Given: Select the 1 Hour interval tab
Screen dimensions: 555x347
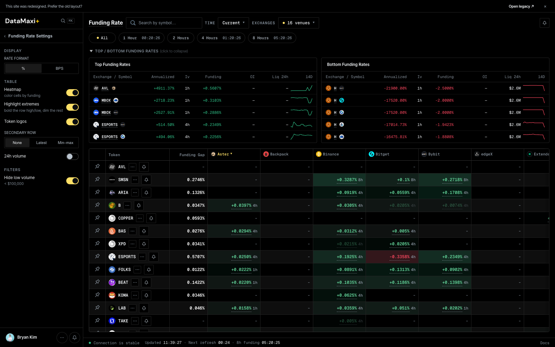Looking at the screenshot, I should tap(142, 38).
